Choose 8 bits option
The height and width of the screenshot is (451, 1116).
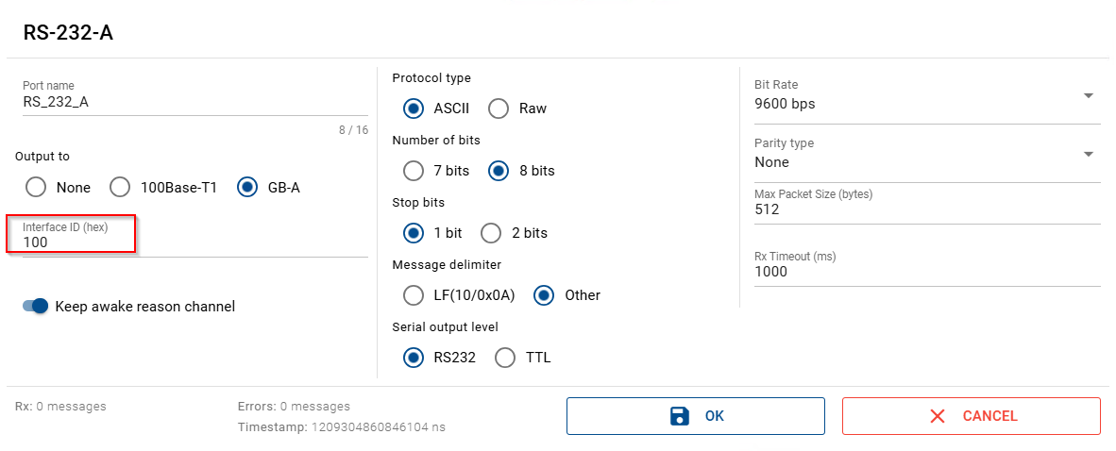click(x=499, y=171)
